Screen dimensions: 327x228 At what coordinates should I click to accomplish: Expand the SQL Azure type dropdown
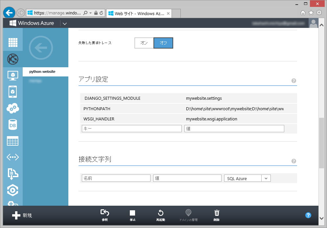click(x=266, y=178)
